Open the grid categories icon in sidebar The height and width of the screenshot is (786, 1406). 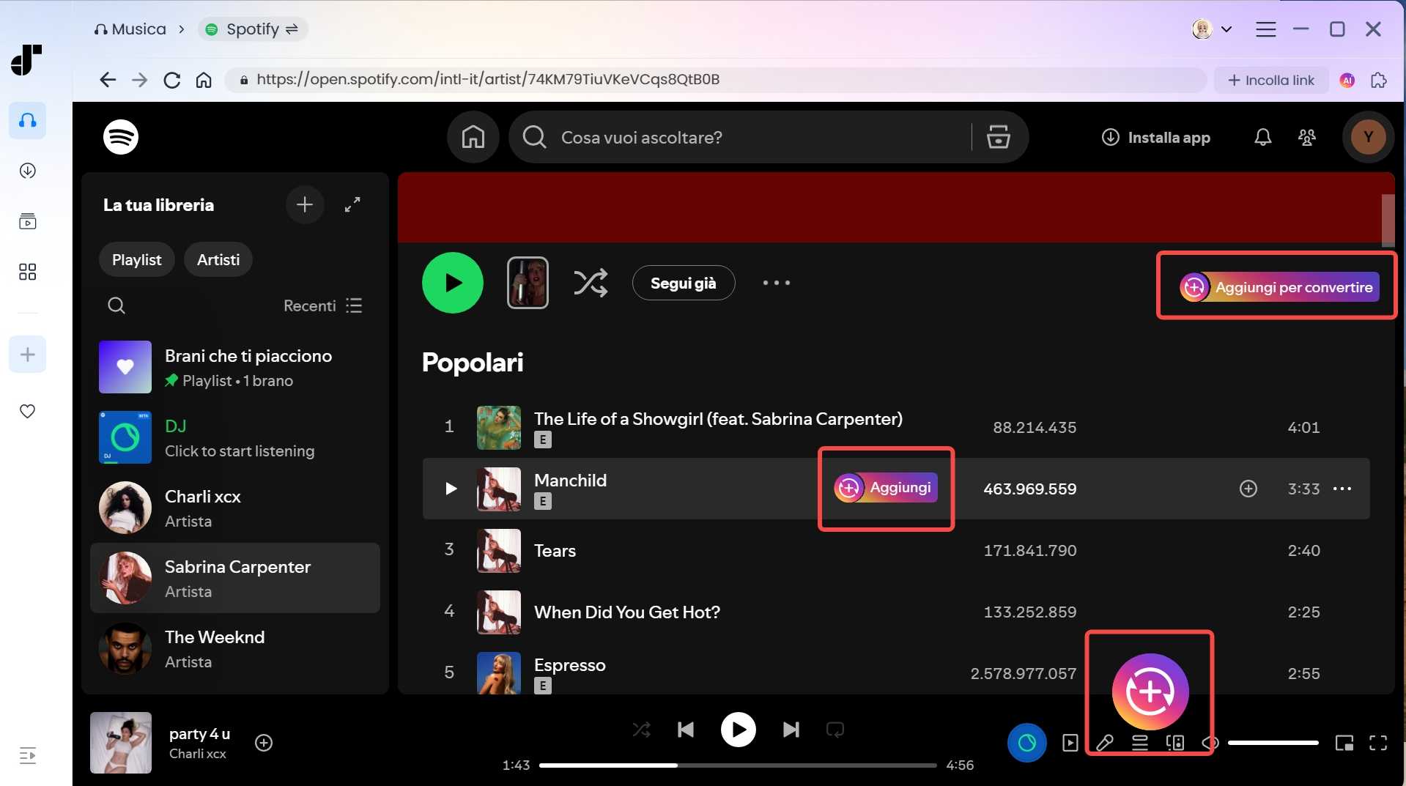coord(27,271)
